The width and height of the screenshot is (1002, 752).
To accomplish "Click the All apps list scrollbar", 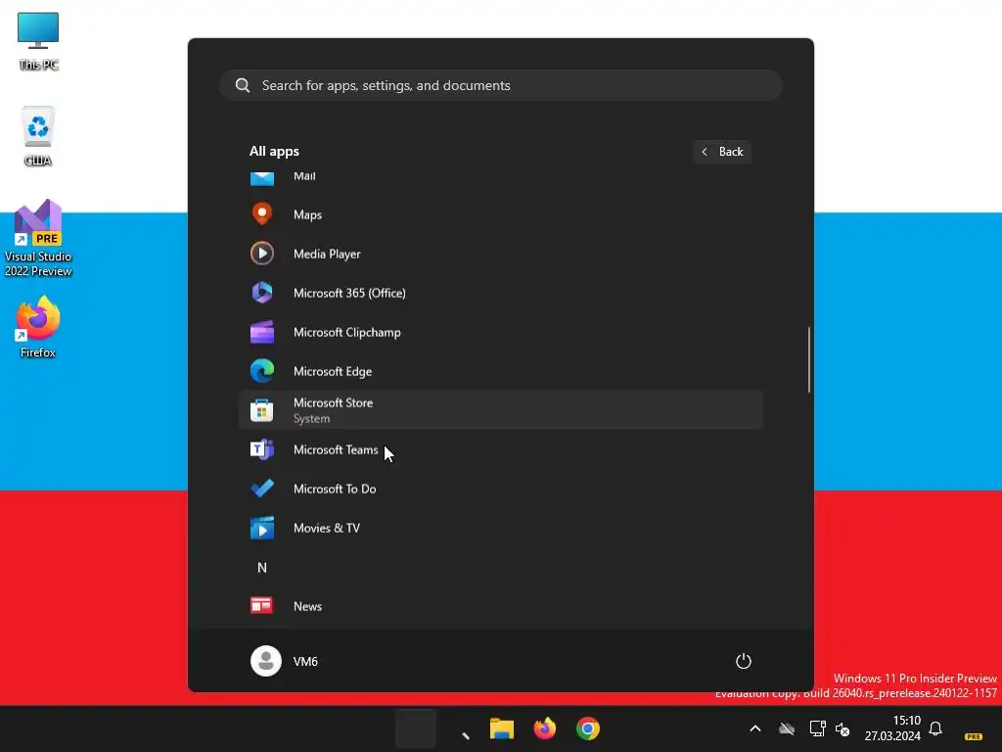I will click(809, 359).
